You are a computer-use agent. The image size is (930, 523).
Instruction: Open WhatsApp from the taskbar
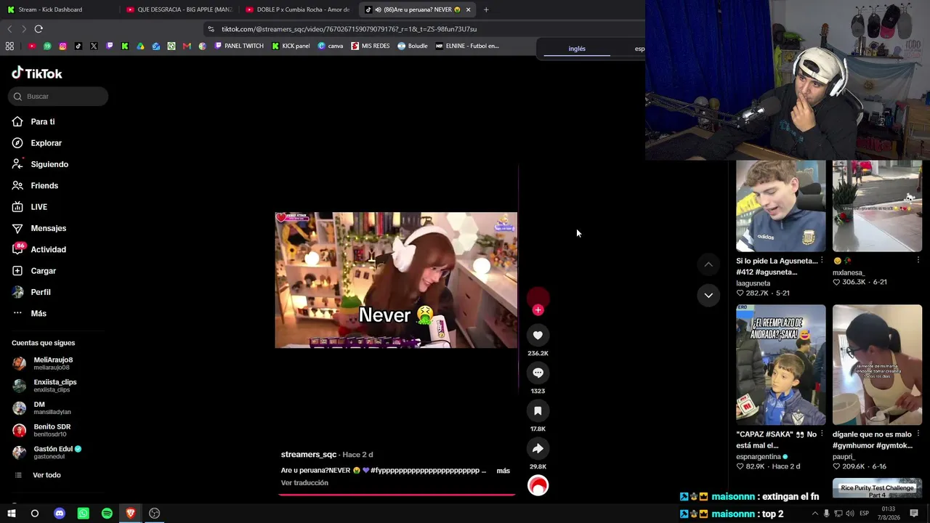(x=84, y=514)
